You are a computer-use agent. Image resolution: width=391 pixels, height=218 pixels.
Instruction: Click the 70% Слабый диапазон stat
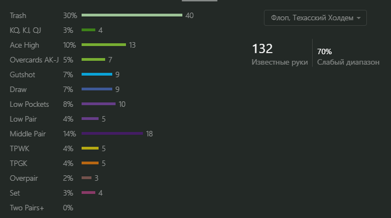pos(348,57)
